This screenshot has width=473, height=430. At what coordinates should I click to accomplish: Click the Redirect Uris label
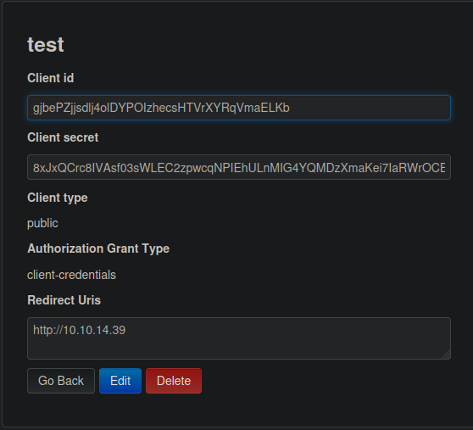(x=64, y=300)
